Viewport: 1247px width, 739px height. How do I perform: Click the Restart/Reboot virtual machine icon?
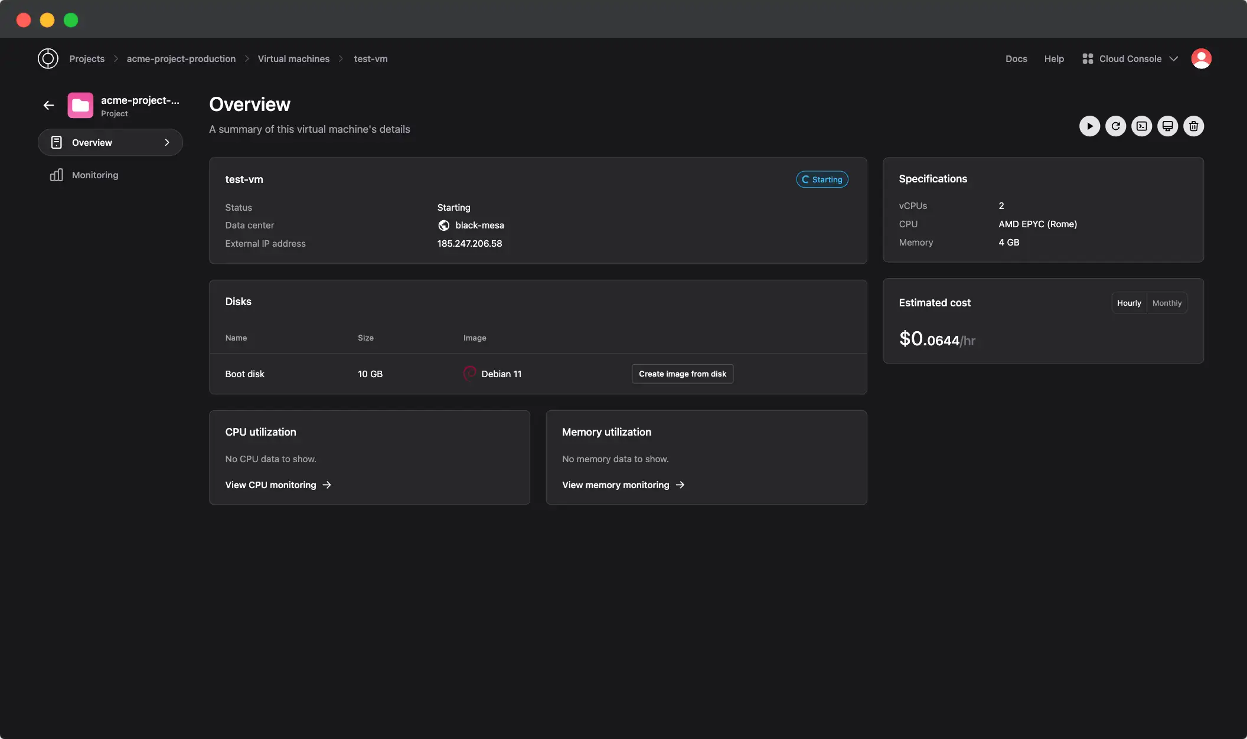(x=1116, y=125)
